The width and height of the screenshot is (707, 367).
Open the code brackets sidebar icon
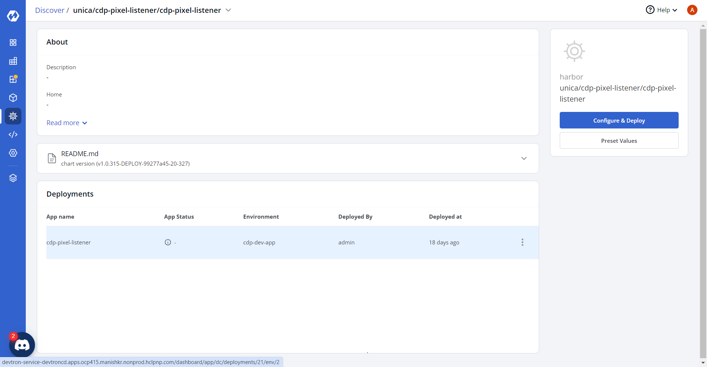(13, 135)
